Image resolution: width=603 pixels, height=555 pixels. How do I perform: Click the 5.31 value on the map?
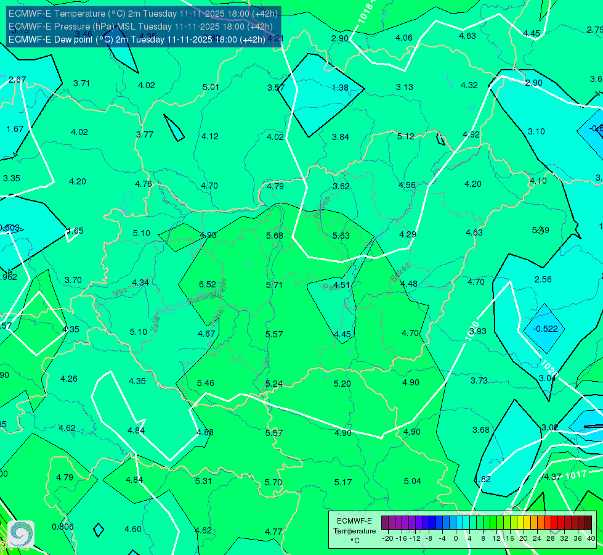click(x=203, y=481)
